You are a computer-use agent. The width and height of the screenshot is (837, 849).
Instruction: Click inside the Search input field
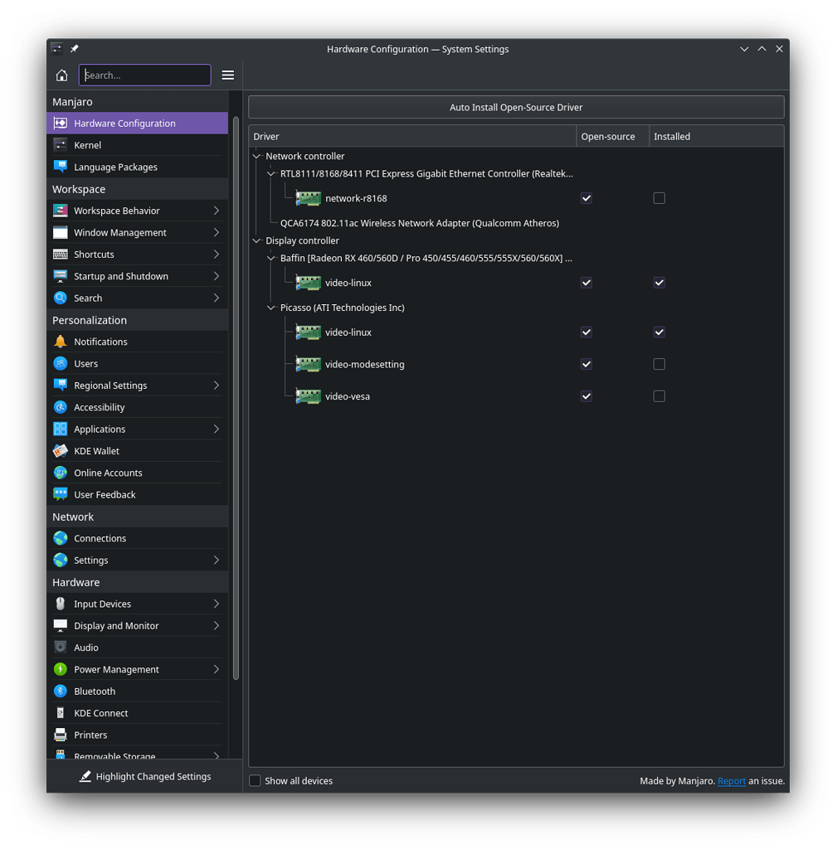pos(145,75)
